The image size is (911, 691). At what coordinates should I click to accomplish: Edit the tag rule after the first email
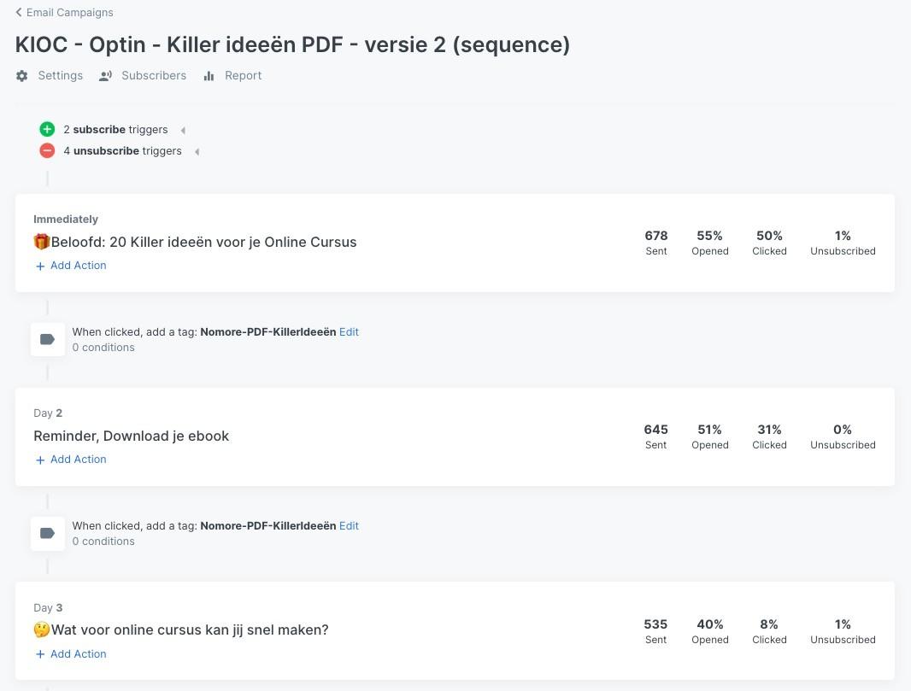click(349, 331)
